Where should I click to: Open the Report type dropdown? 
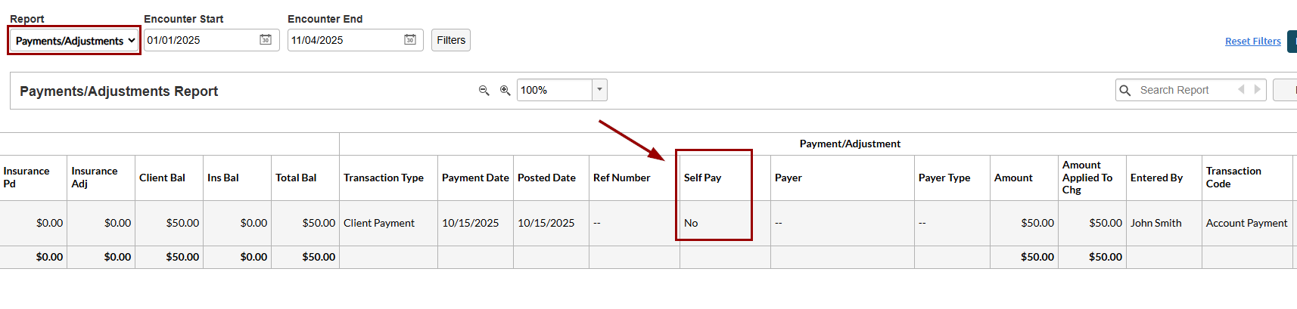click(74, 41)
